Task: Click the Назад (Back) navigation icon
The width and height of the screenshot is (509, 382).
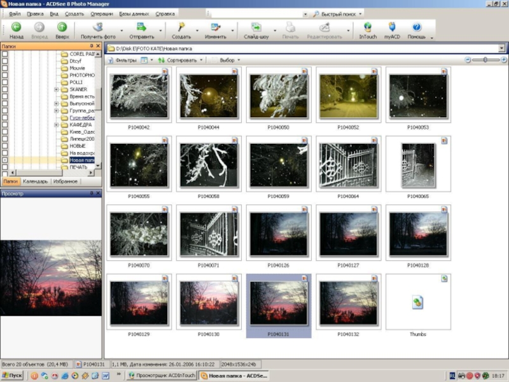Action: point(17,27)
